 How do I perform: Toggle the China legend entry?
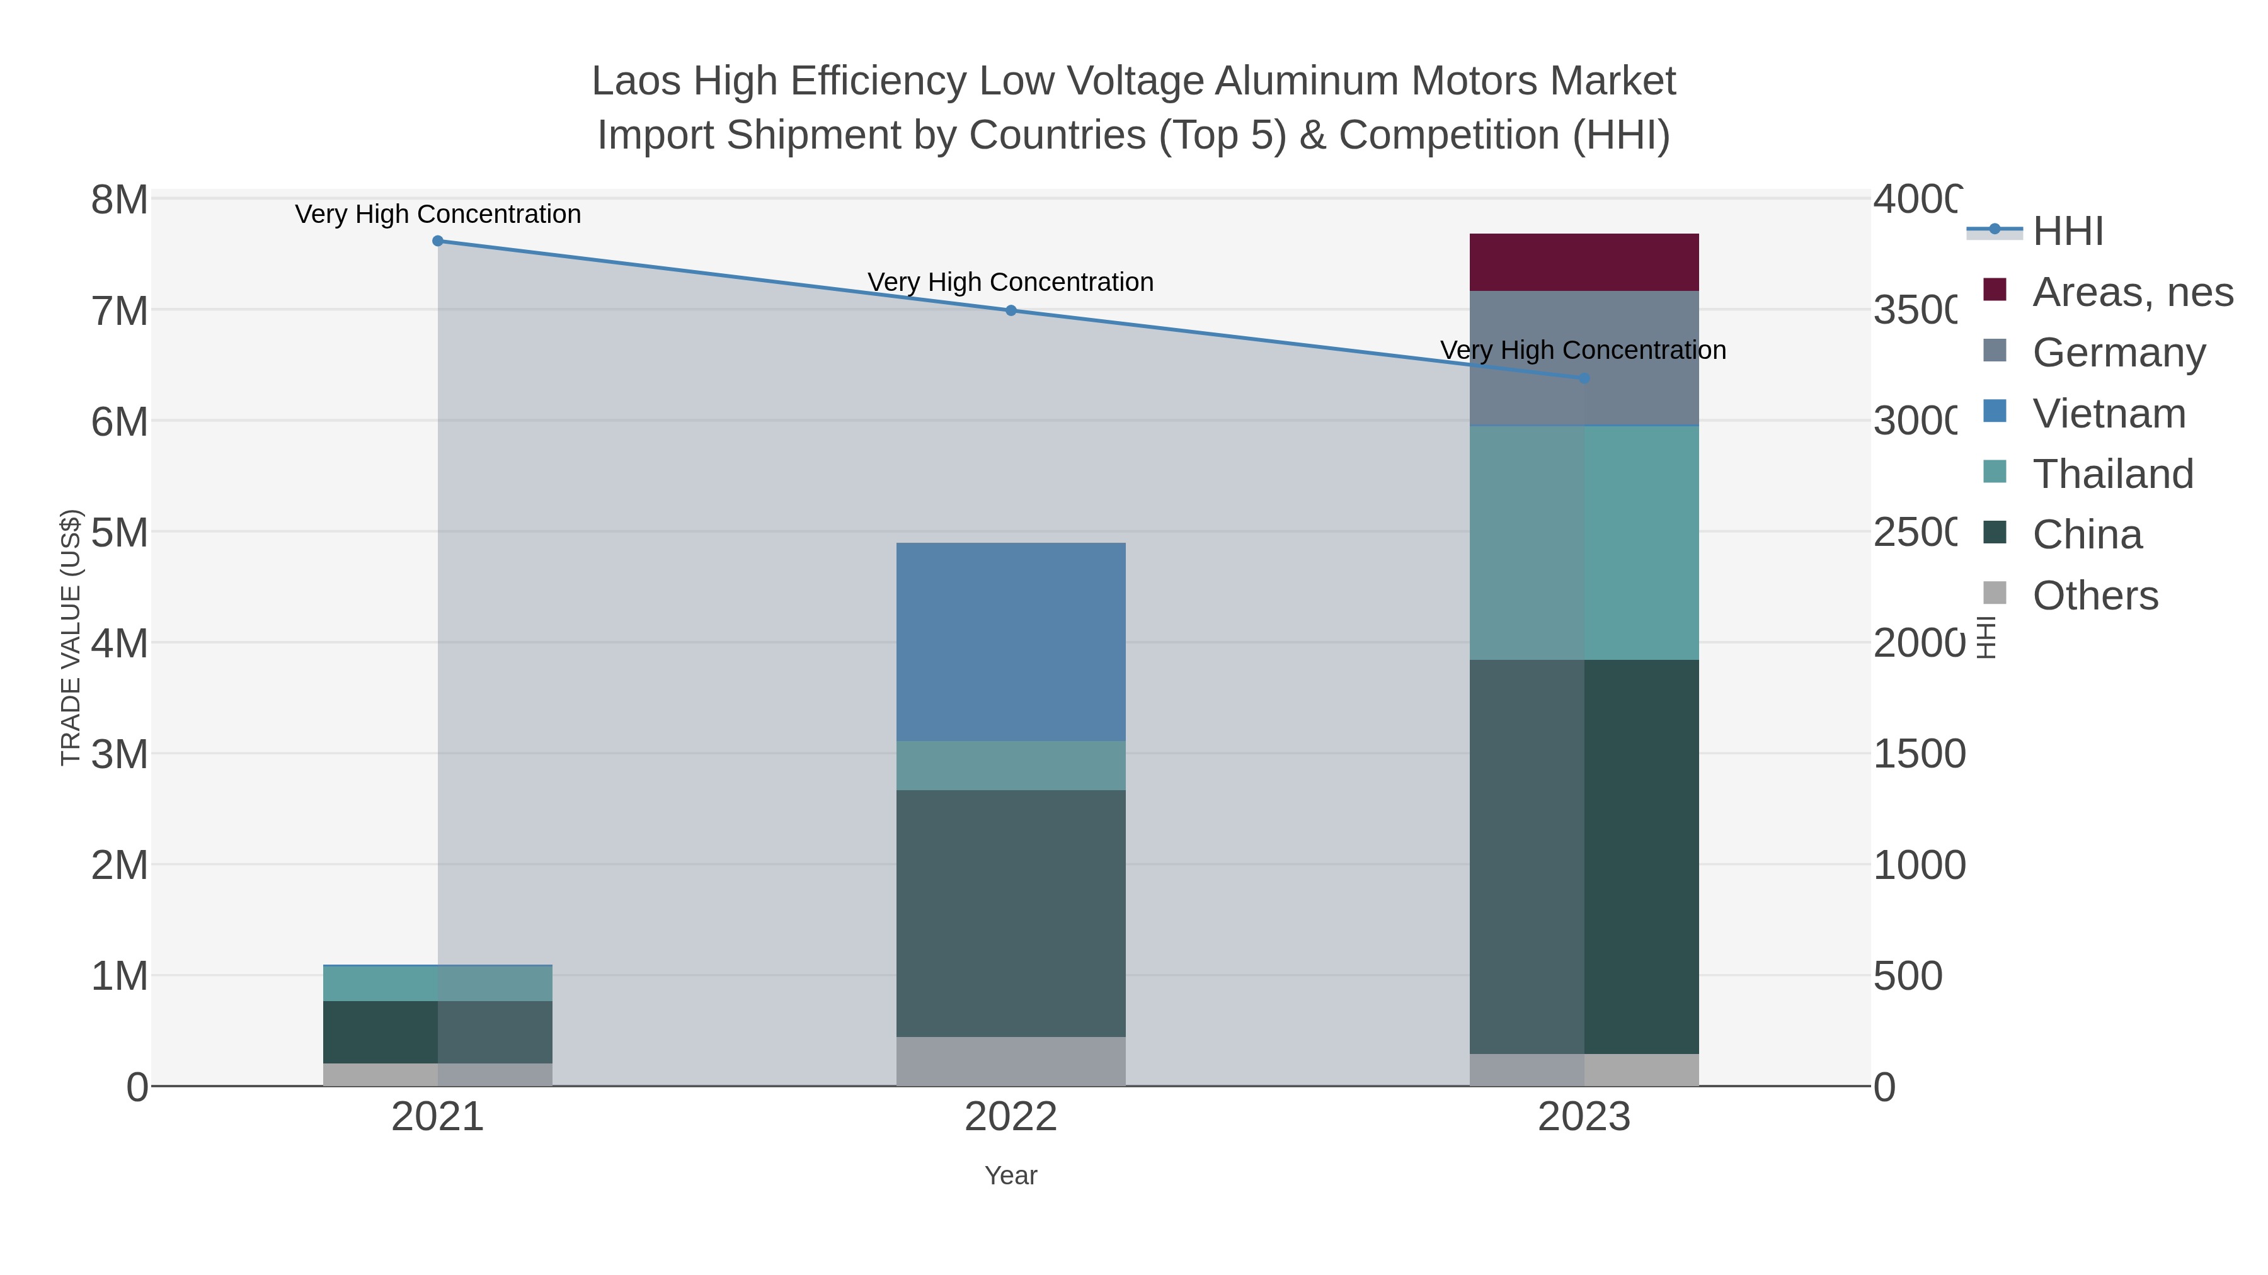click(2062, 535)
